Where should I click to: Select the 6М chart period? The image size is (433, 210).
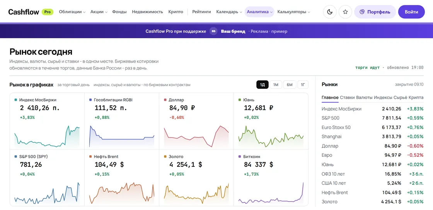point(290,85)
